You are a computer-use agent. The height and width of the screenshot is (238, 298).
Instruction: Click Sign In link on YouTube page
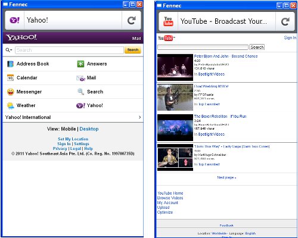[x=290, y=37]
